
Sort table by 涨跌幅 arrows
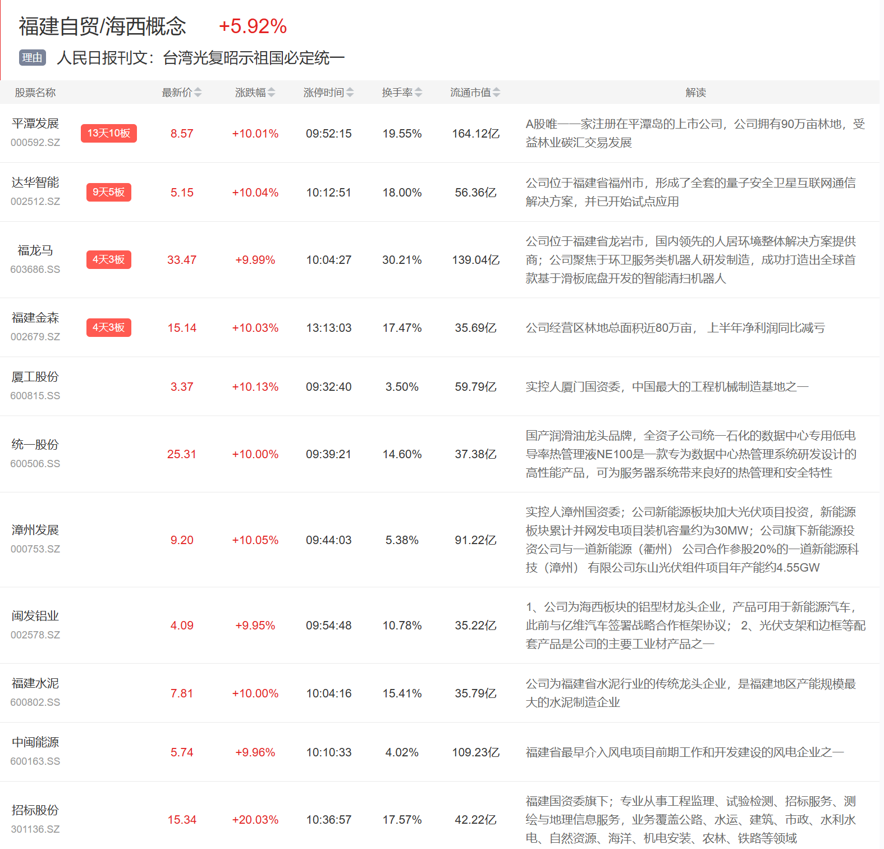pos(271,93)
